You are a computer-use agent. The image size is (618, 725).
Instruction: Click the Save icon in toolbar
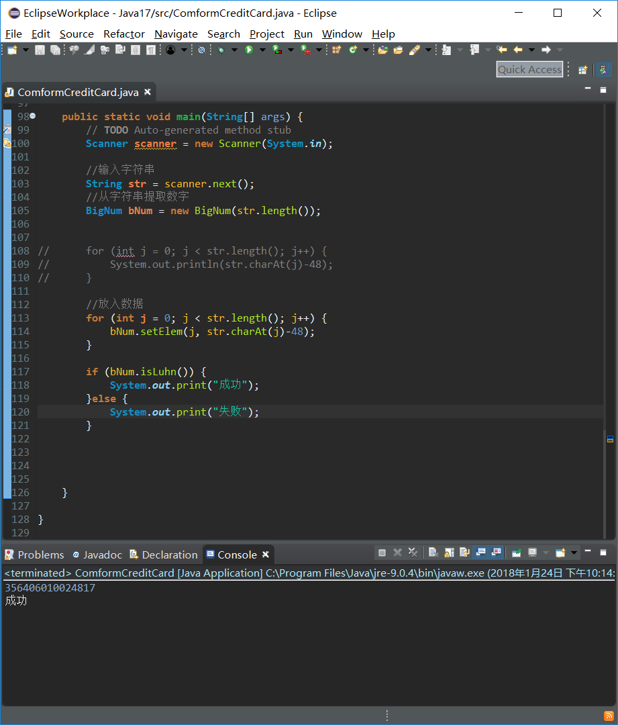[40, 50]
